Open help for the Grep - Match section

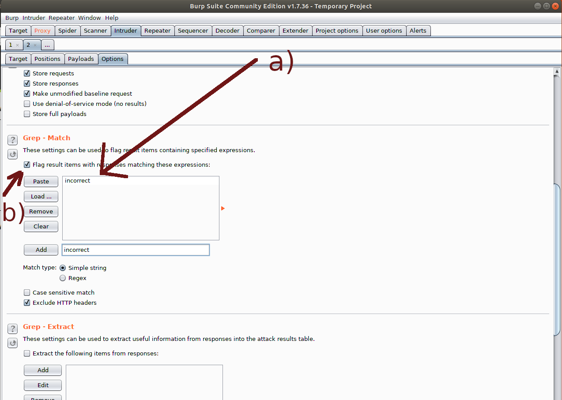[13, 140]
